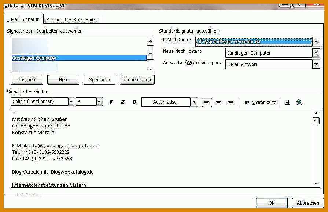The image size is (328, 212).
Task: Click the line Mit freundlichen Grüßen
Action: pyautogui.click(x=40, y=119)
